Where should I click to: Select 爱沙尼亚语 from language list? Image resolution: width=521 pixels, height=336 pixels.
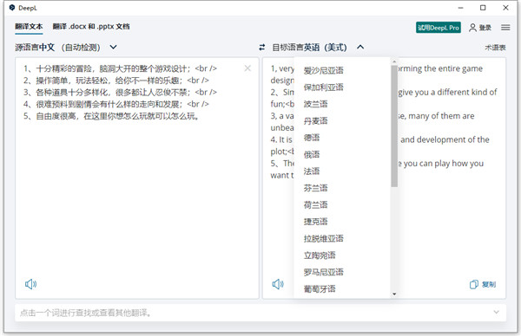323,70
